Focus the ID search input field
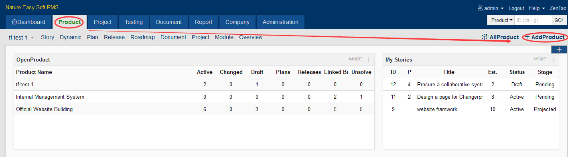This screenshot has height=157, width=568. (533, 20)
